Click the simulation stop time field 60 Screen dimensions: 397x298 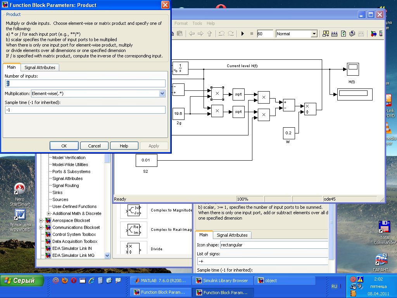coord(265,34)
